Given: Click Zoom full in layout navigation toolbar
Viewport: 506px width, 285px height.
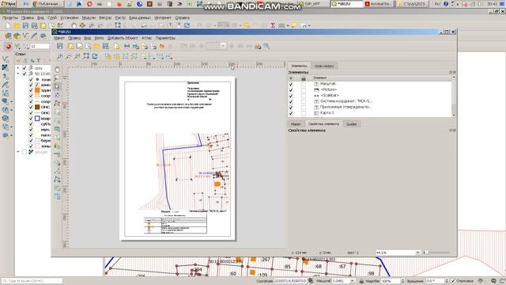Looking at the screenshot, I should tap(86, 56).
